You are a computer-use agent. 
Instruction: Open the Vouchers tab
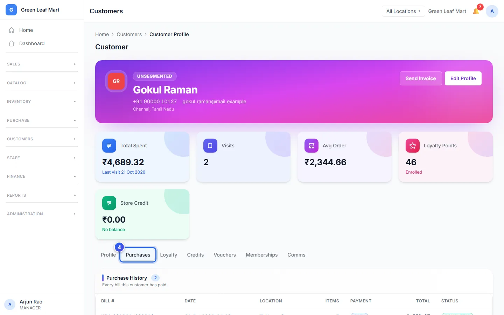click(225, 255)
